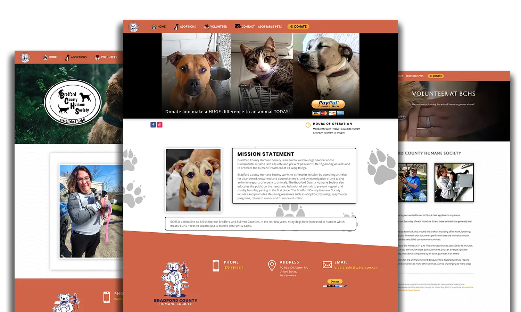This screenshot has width=521, height=312.
Task: Open the Instagram social icon
Action: pyautogui.click(x=160, y=125)
